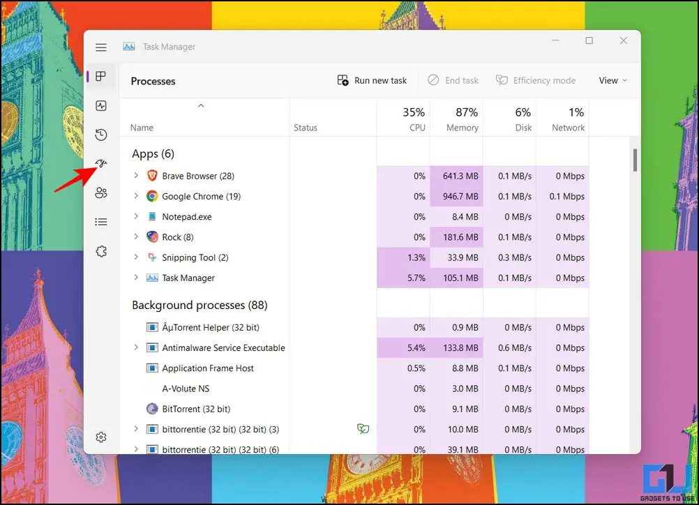Open the Details sidebar icon
Screen dimensions: 699x505
[100, 222]
